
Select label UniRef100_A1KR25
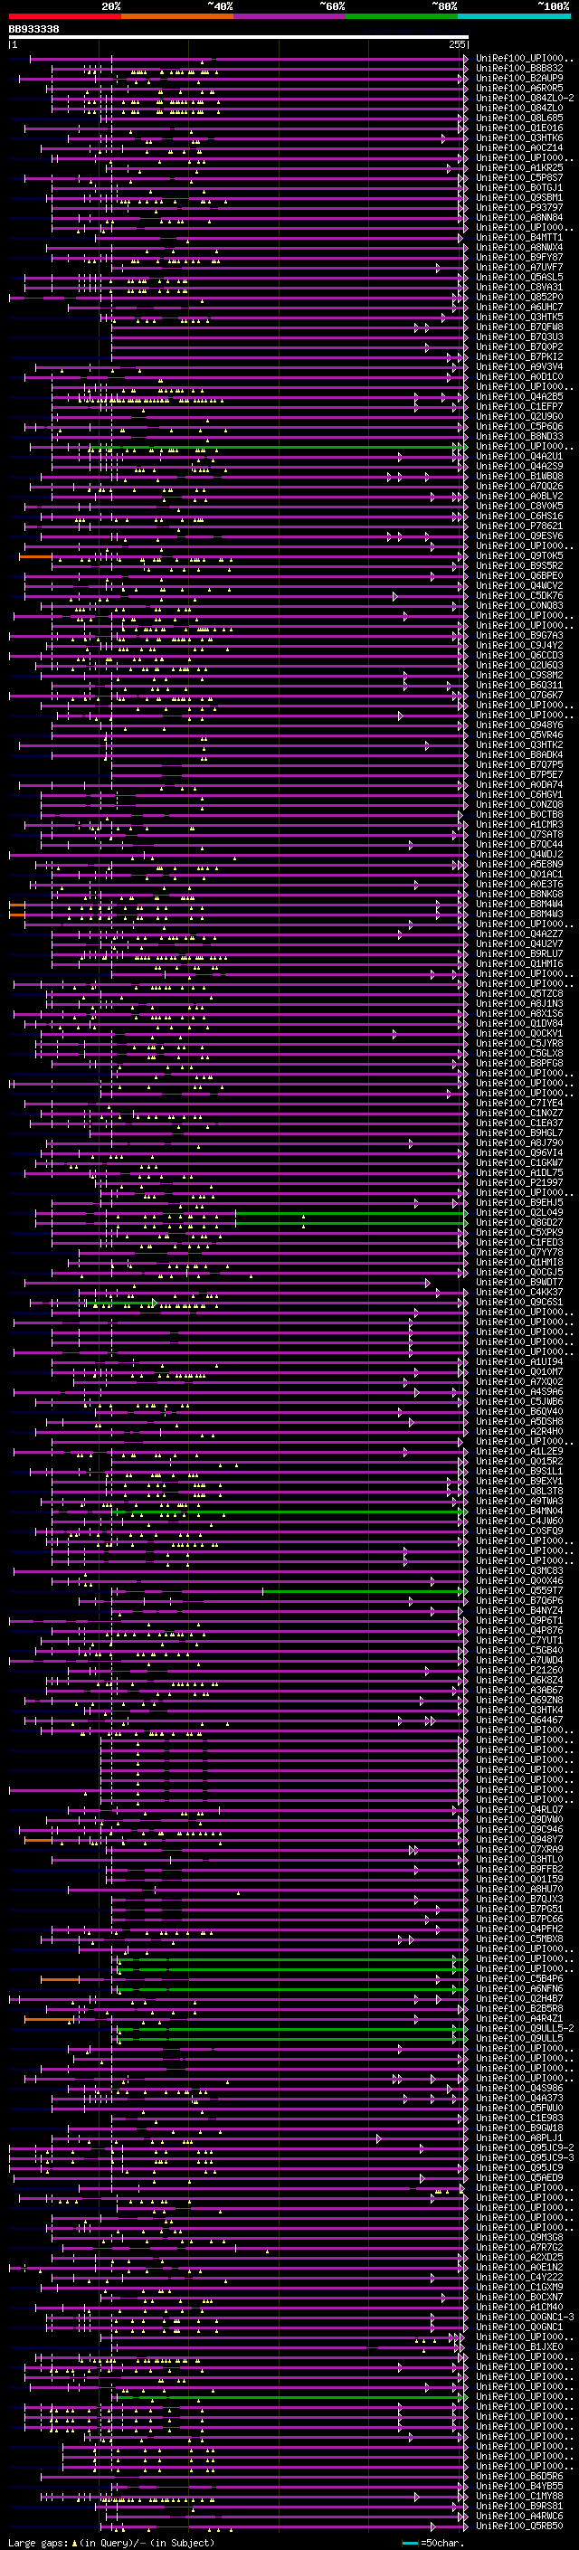tap(519, 168)
